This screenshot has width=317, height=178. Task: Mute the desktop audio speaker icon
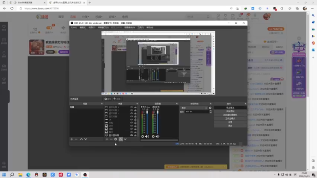coord(157,136)
